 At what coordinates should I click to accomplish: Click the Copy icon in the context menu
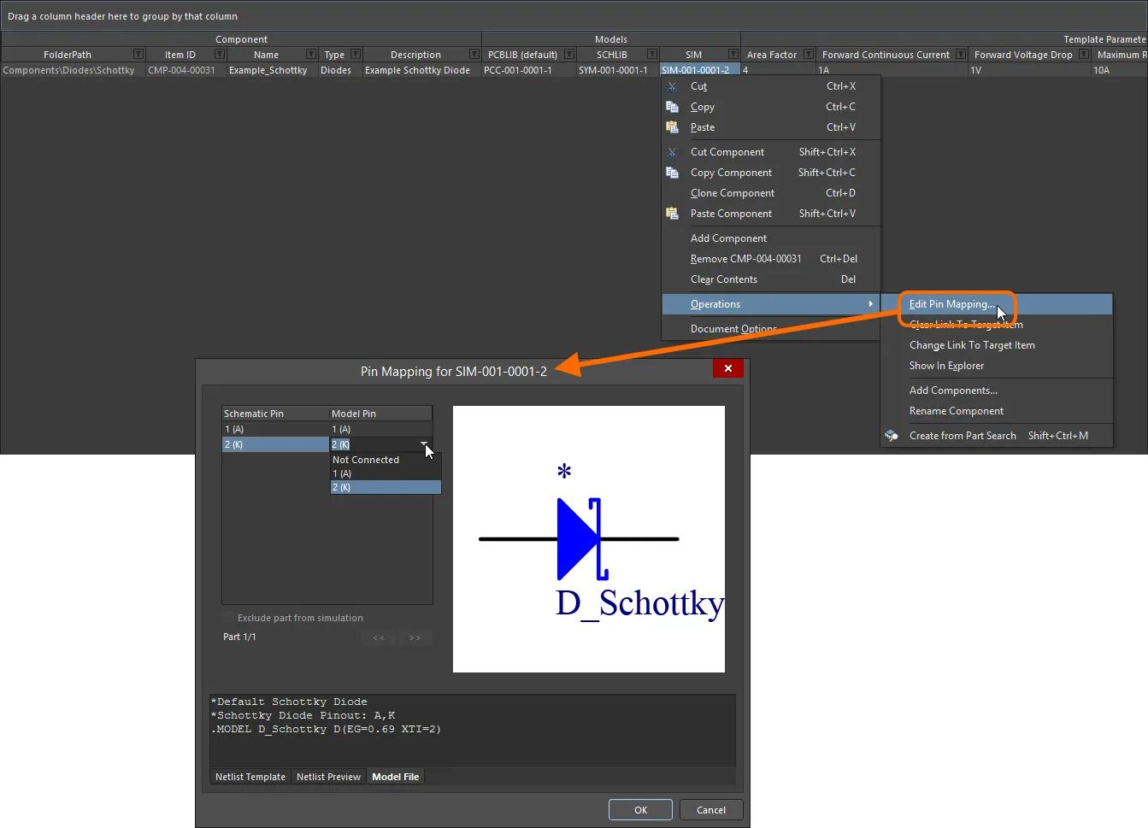(673, 106)
